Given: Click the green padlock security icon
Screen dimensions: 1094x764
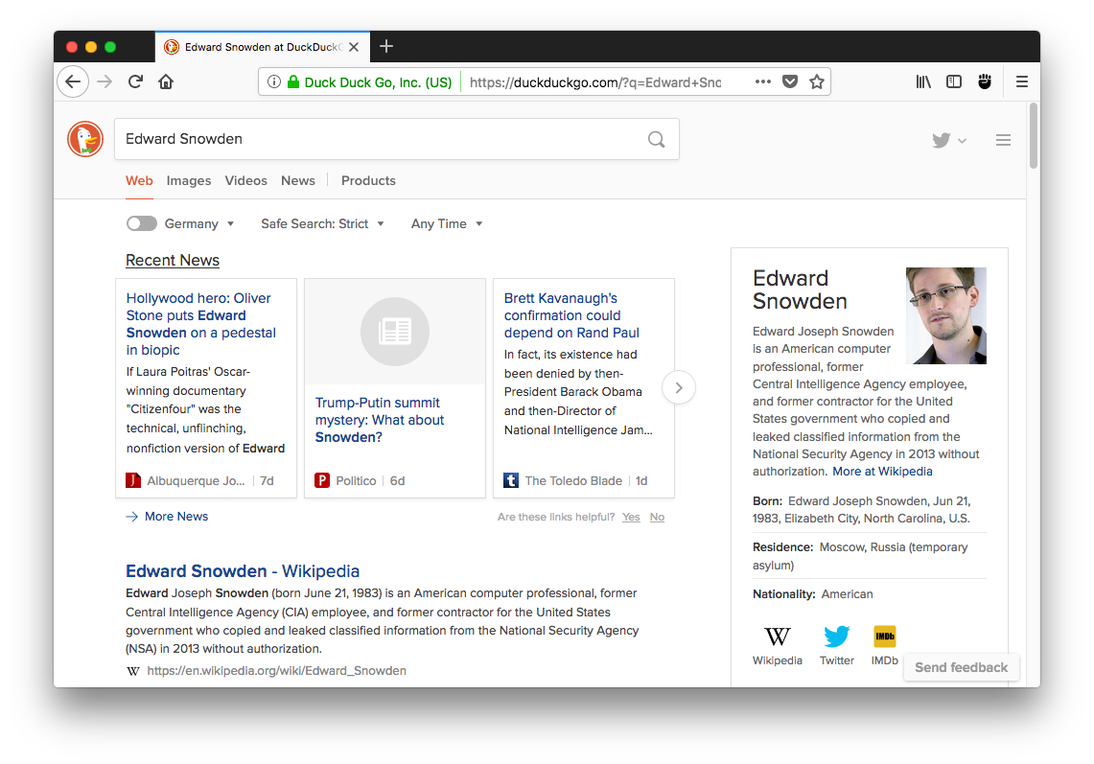Looking at the screenshot, I should (x=293, y=81).
